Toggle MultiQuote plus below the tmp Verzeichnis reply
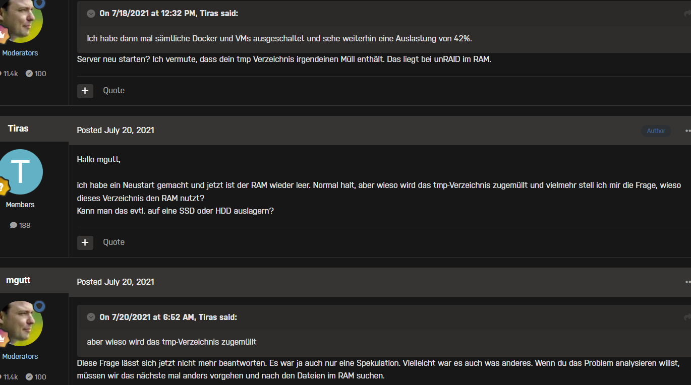The image size is (691, 385). (x=85, y=91)
